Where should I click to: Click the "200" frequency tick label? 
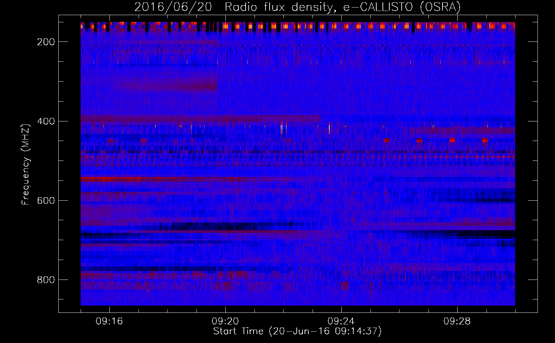pyautogui.click(x=46, y=42)
